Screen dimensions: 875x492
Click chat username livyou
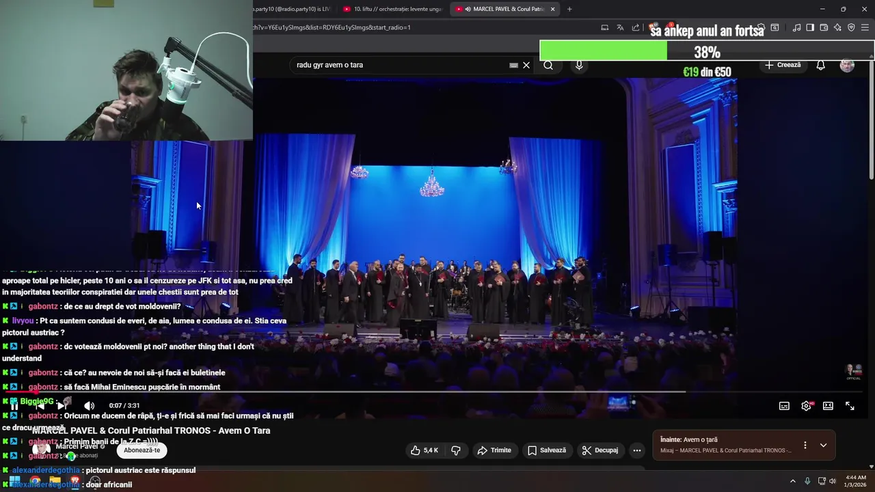pyautogui.click(x=23, y=320)
